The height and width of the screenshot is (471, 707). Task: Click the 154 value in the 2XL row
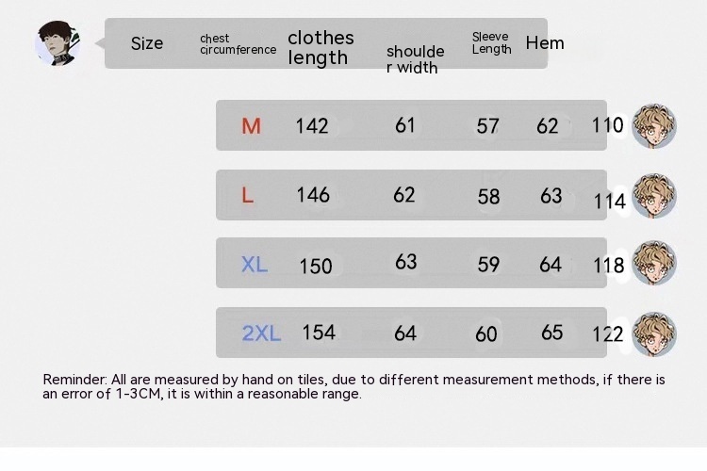pos(319,333)
